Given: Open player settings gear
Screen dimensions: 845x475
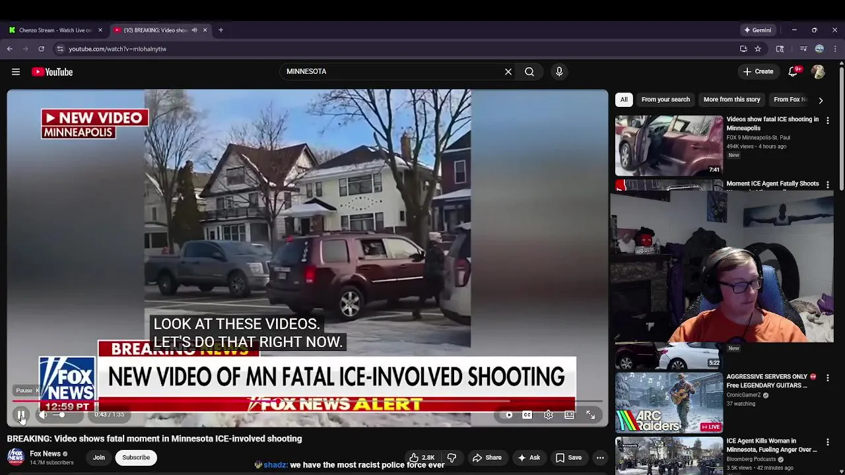Looking at the screenshot, I should [x=548, y=415].
